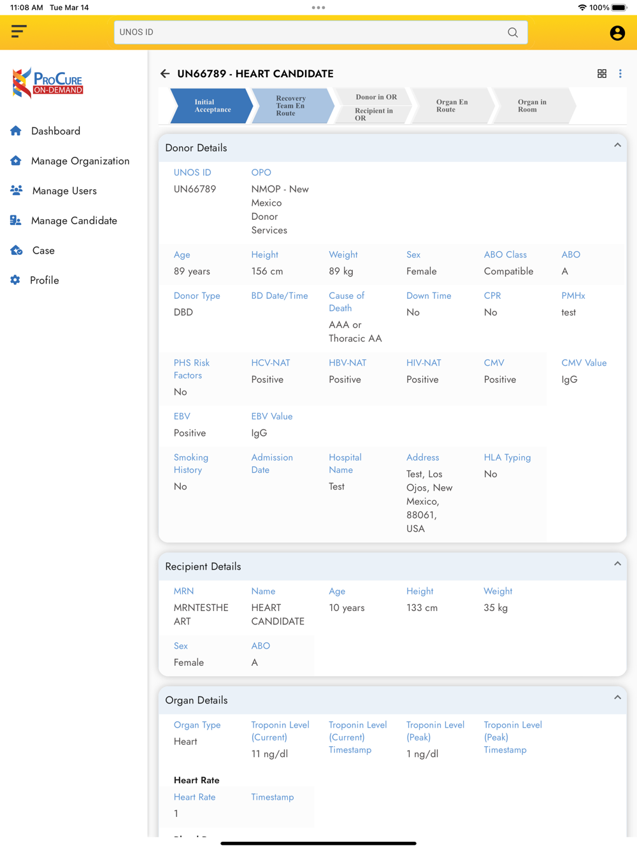Click the Test, Los Ojos address text

(429, 501)
